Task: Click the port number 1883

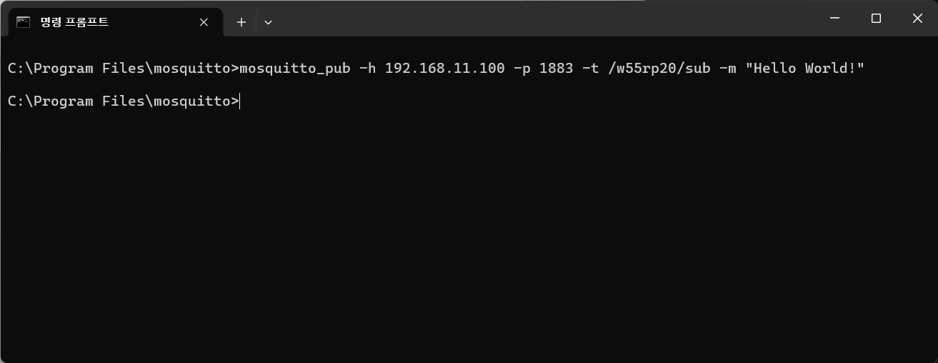Action: 556,69
